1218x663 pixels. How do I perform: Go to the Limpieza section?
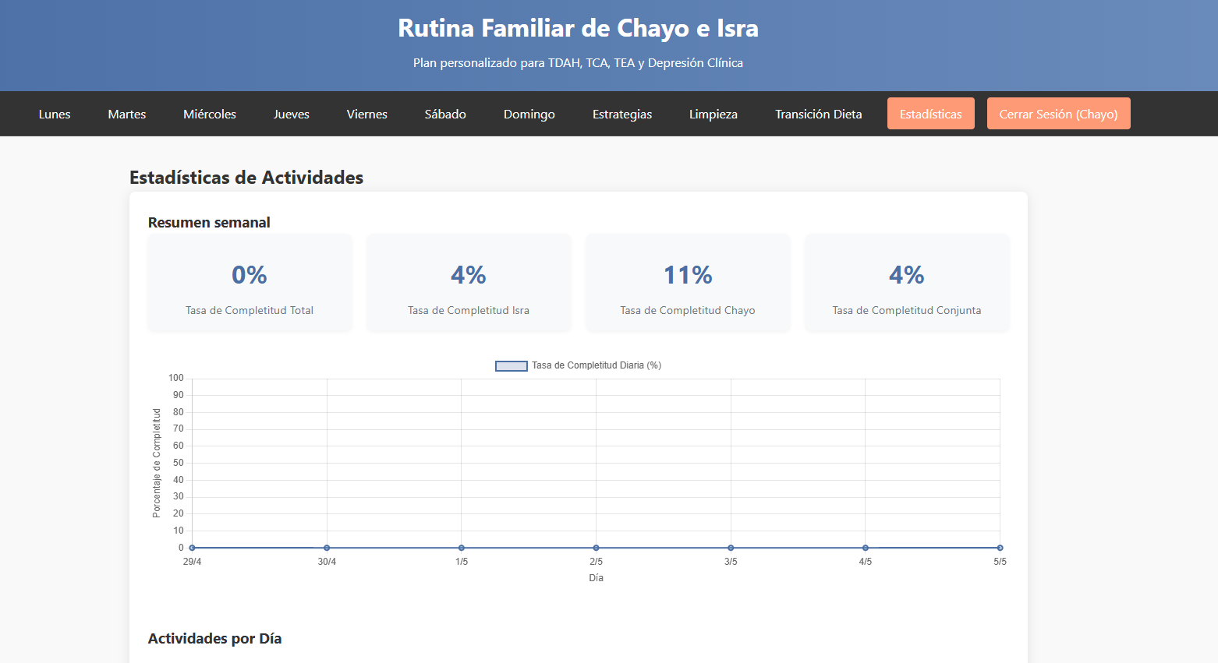tap(713, 114)
